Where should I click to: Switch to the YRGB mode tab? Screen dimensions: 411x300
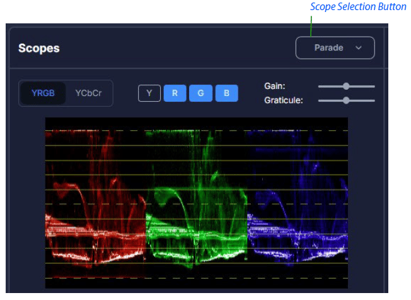(43, 93)
